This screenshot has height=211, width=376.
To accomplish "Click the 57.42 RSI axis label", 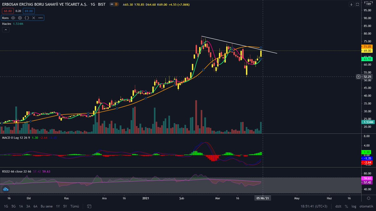I will [367, 182].
